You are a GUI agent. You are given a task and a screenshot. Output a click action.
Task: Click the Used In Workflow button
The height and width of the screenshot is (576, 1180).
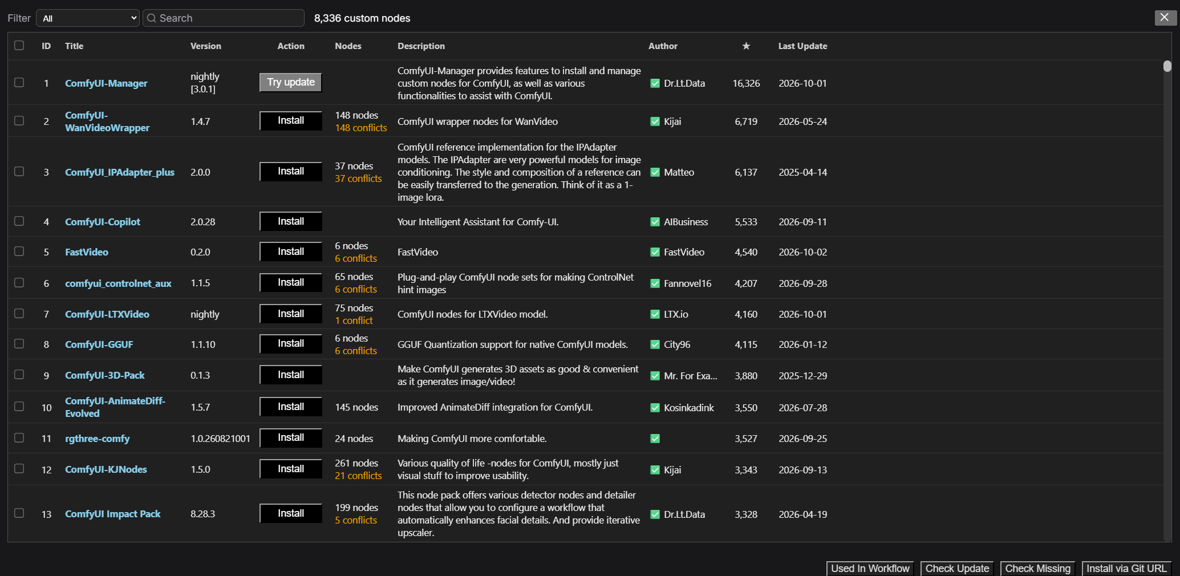point(870,569)
